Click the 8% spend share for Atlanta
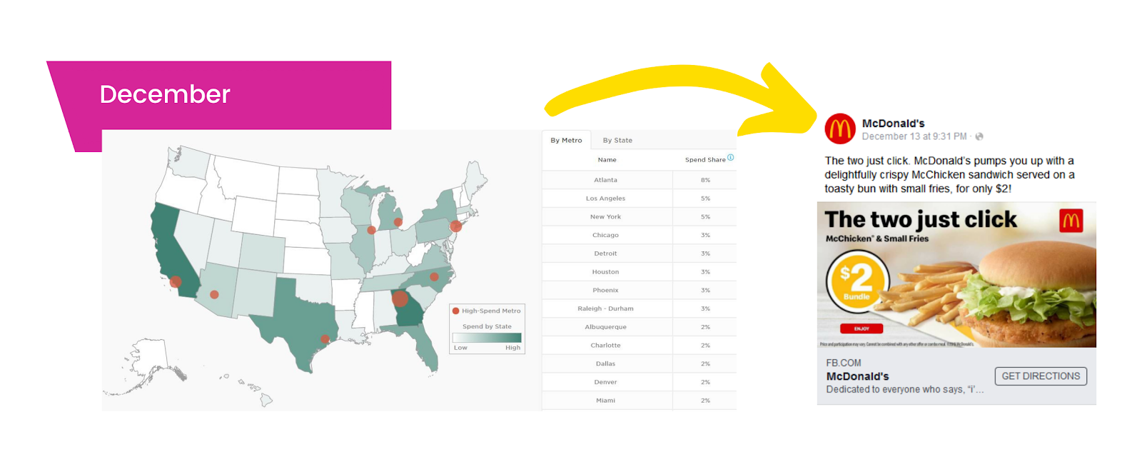Viewport: 1142px width, 457px height. click(705, 180)
